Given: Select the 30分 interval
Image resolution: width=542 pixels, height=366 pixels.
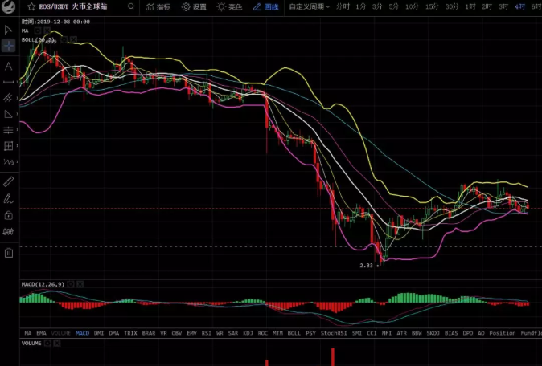Looking at the screenshot, I should click(452, 6).
